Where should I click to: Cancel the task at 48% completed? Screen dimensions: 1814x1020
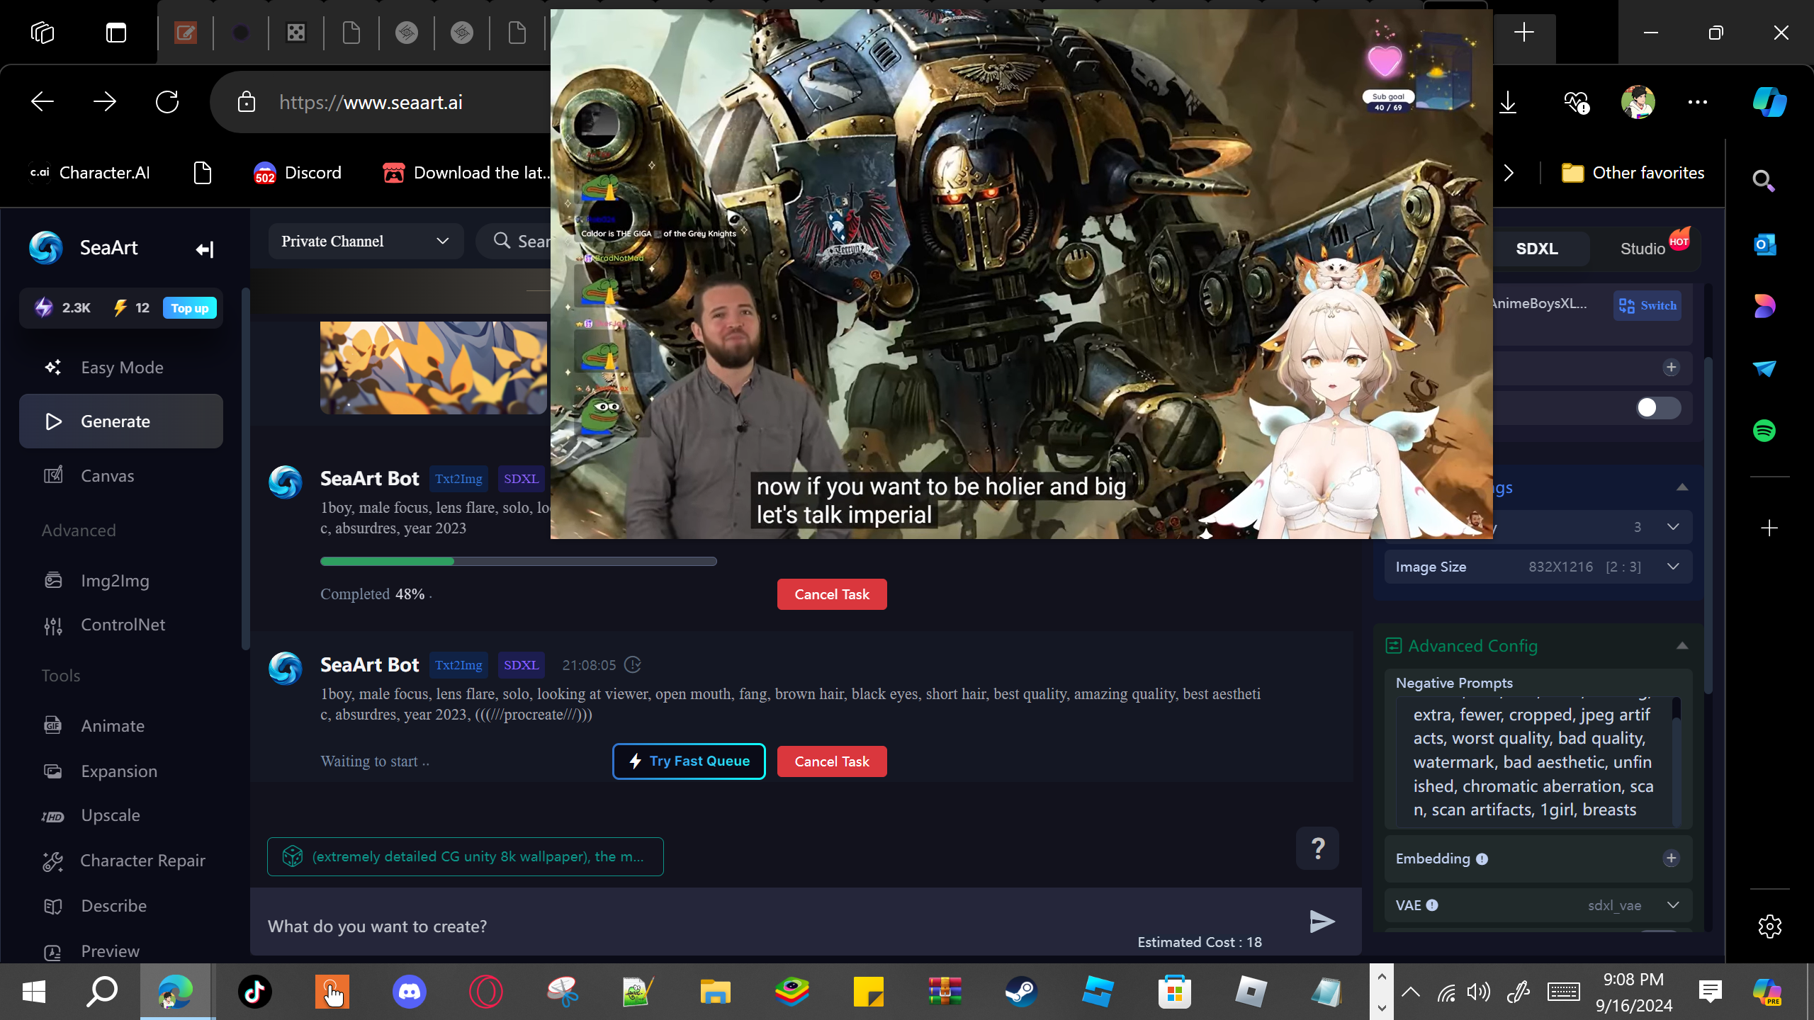pos(832,594)
